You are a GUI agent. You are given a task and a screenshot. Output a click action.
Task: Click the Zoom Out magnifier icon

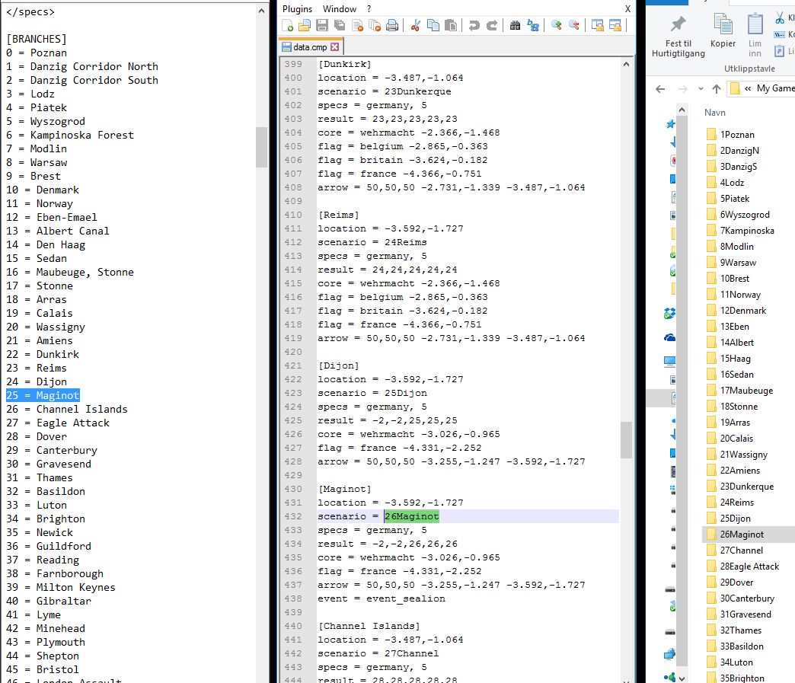pos(574,25)
